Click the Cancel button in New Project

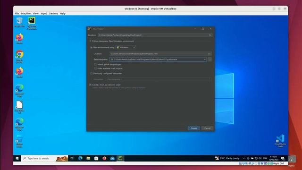pos(208,128)
